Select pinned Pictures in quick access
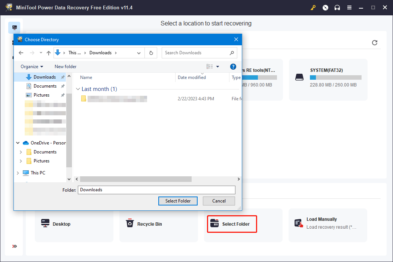The width and height of the screenshot is (393, 262). [42, 95]
